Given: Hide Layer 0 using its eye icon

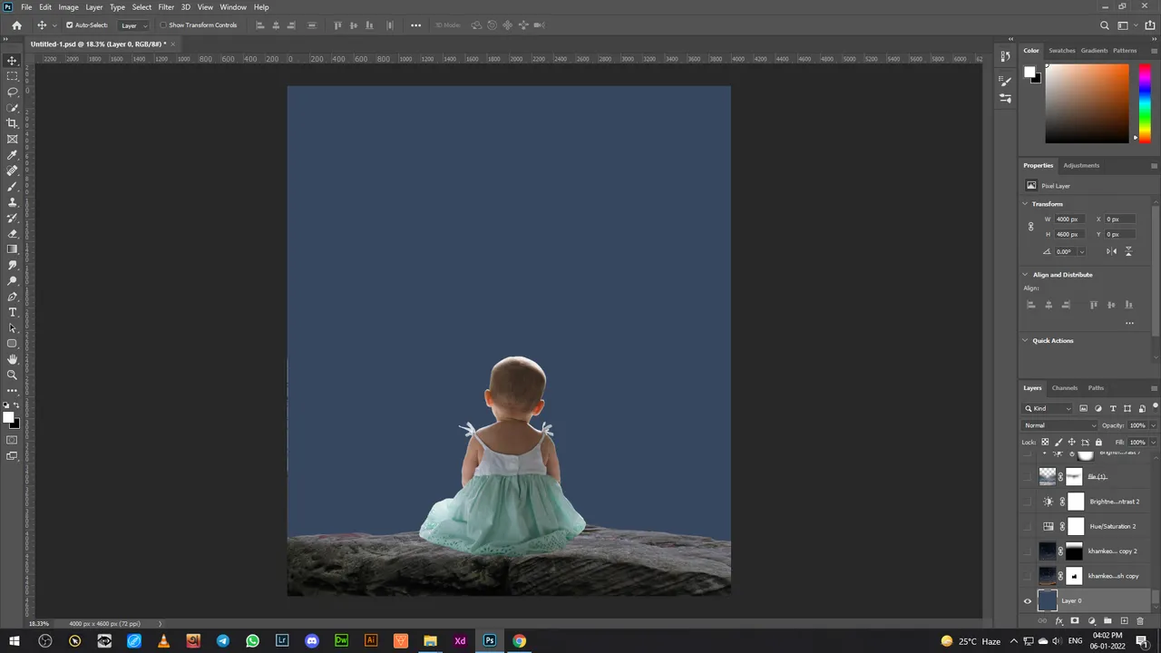Looking at the screenshot, I should pos(1028,600).
